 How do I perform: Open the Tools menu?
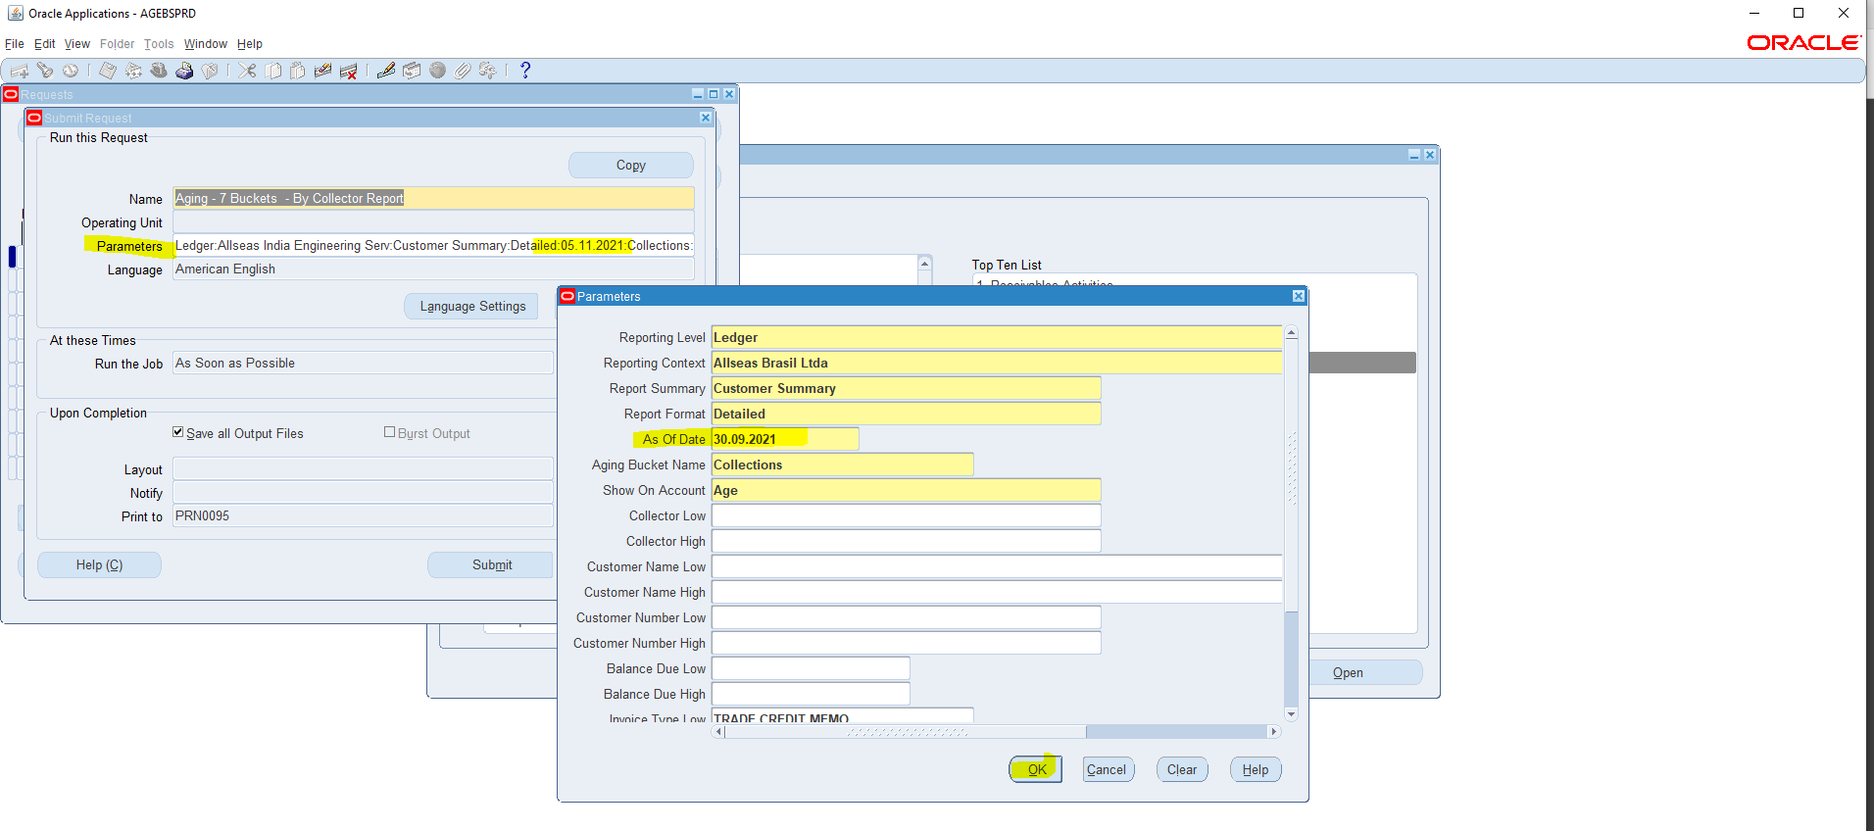[x=159, y=44]
